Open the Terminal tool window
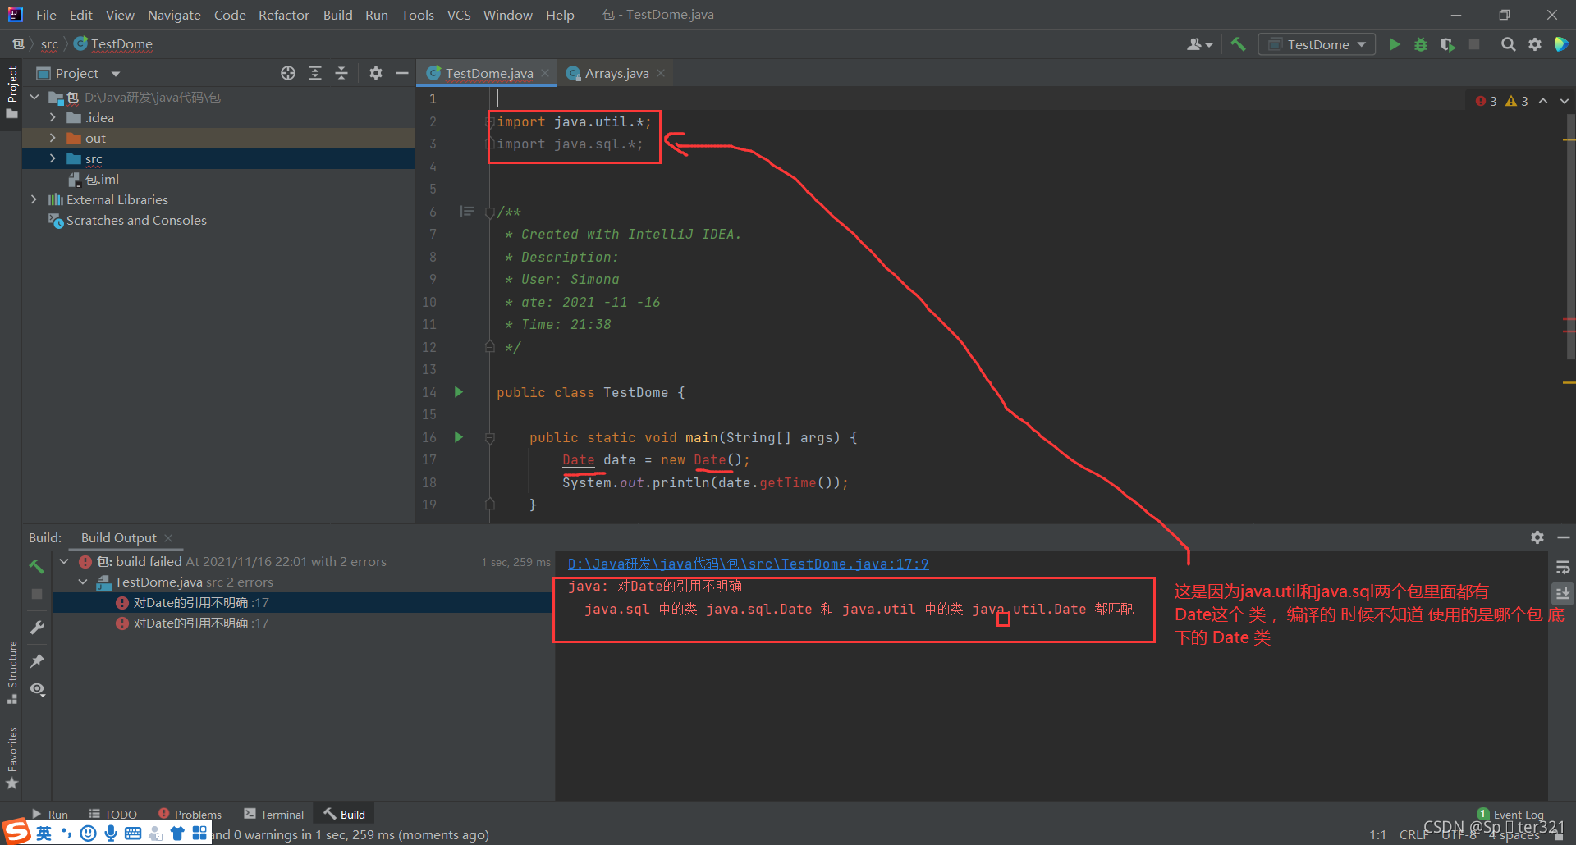Screen dimensions: 1576x845 [x=274, y=814]
